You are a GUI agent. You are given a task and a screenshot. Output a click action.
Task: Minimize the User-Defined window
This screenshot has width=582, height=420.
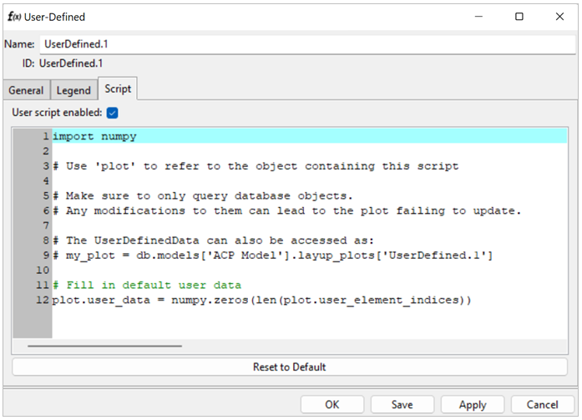tap(478, 17)
